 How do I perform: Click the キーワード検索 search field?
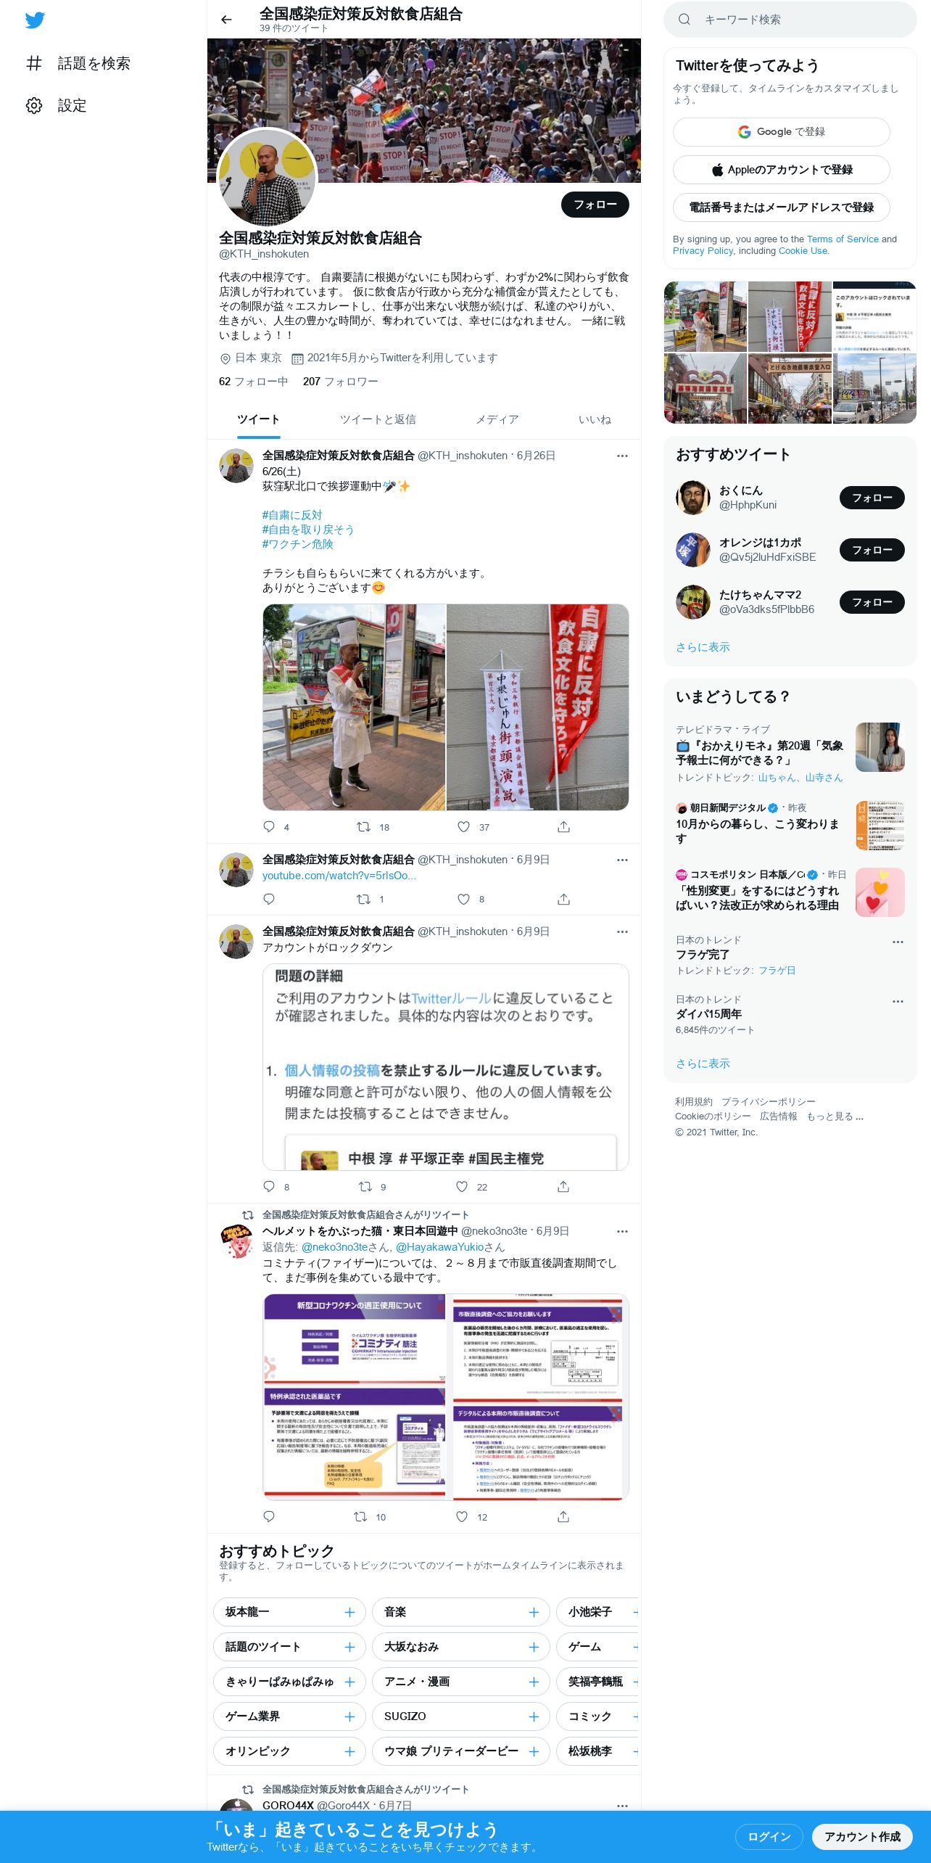point(790,20)
